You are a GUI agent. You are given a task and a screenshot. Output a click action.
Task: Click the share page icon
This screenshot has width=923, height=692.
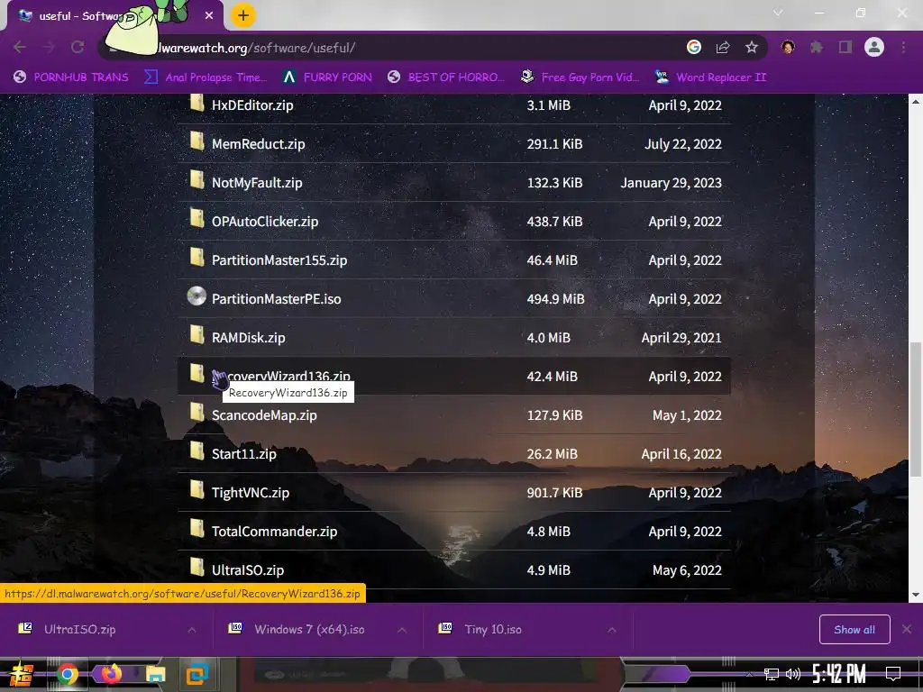tap(723, 47)
